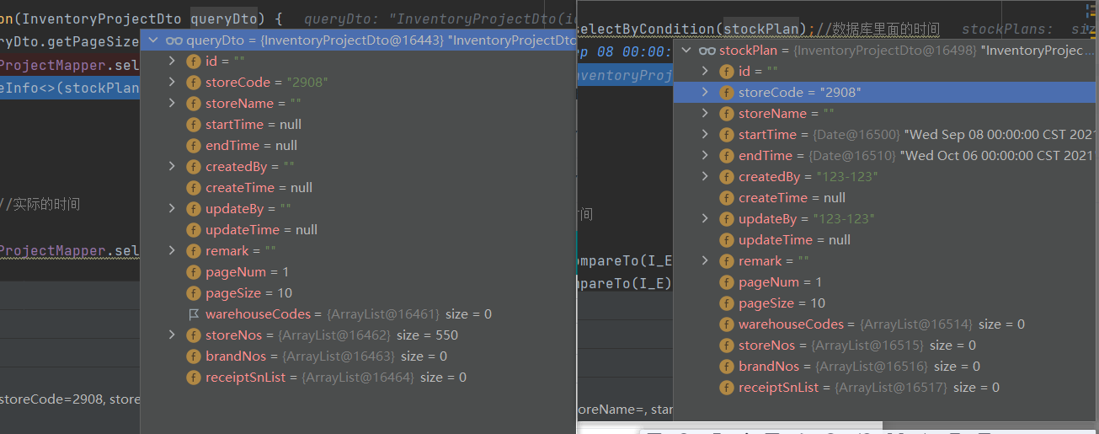Expand the storeNos list under queryDto
The image size is (1099, 434).
tap(173, 335)
